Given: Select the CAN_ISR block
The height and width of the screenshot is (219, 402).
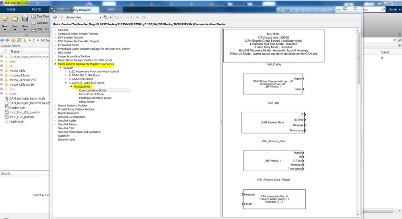Looking at the screenshot, I should coord(273,84).
